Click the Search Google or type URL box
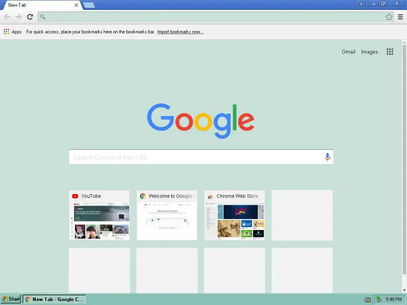 click(201, 157)
